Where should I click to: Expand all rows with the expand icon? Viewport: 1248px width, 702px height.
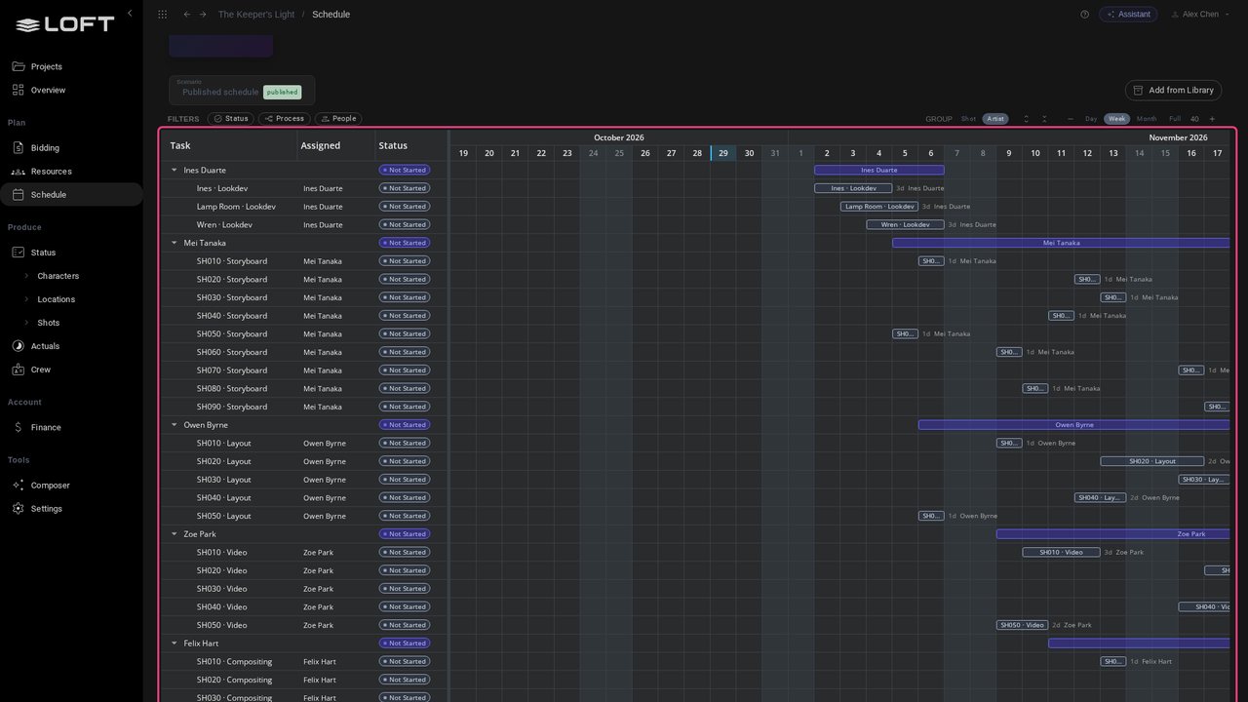click(x=1026, y=119)
